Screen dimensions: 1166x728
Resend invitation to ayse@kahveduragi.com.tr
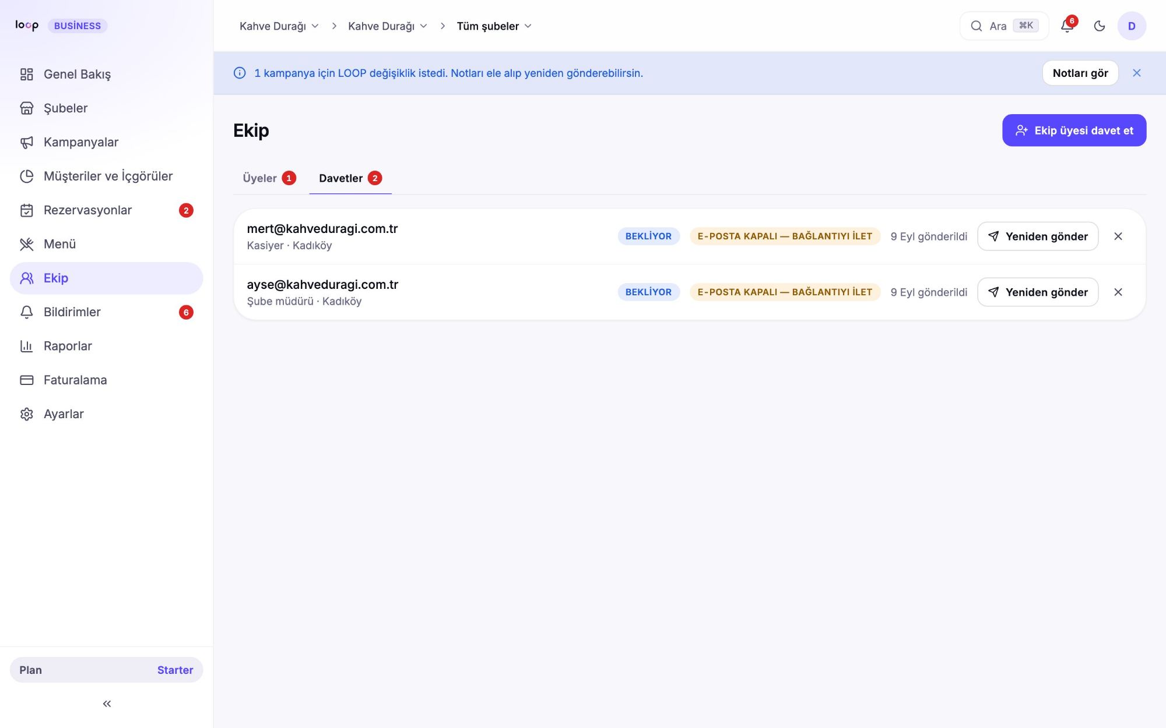click(1038, 292)
